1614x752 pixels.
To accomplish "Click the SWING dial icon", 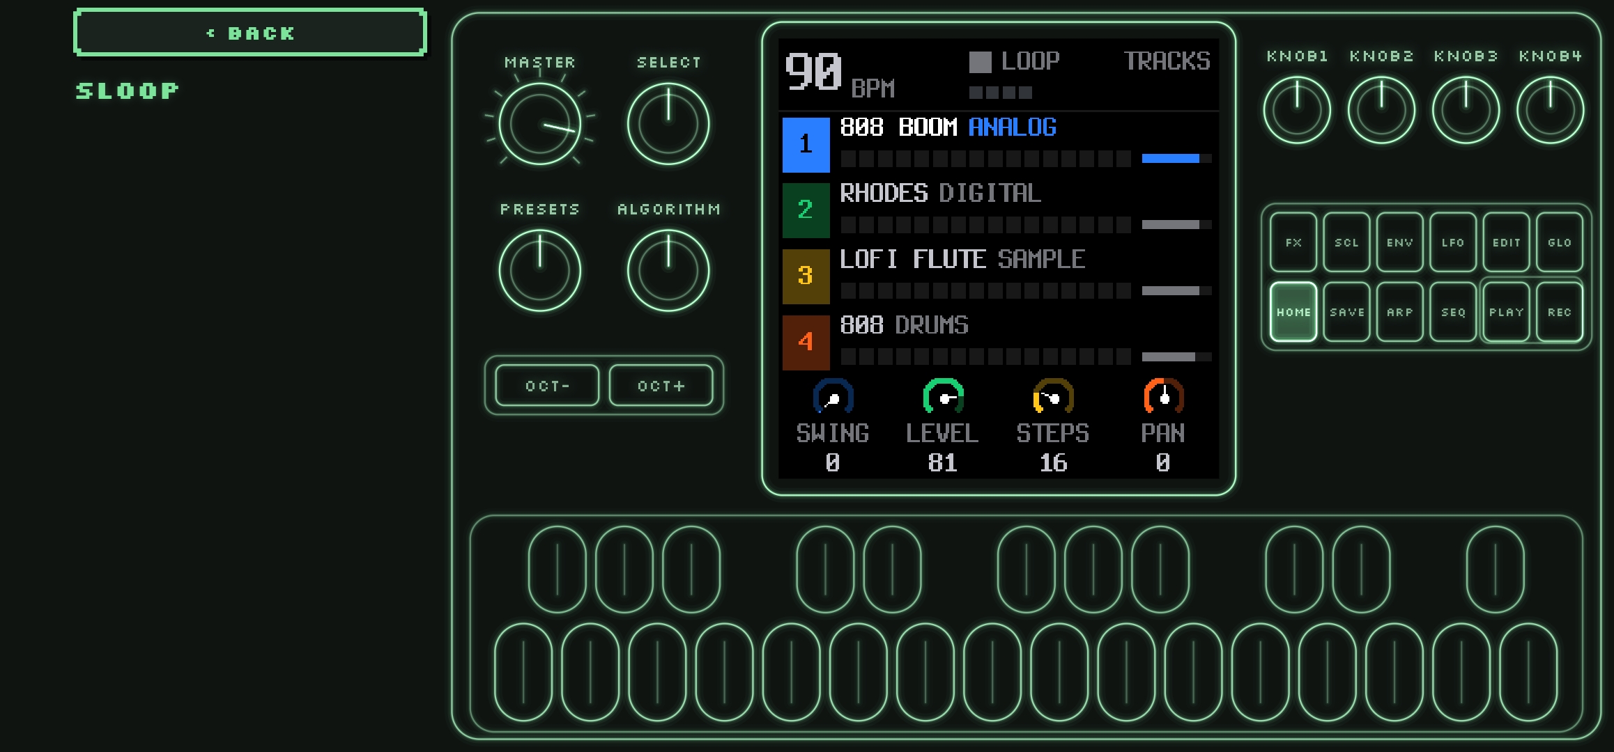I will coord(833,396).
